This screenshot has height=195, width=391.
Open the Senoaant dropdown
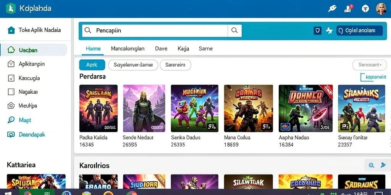coord(370,65)
